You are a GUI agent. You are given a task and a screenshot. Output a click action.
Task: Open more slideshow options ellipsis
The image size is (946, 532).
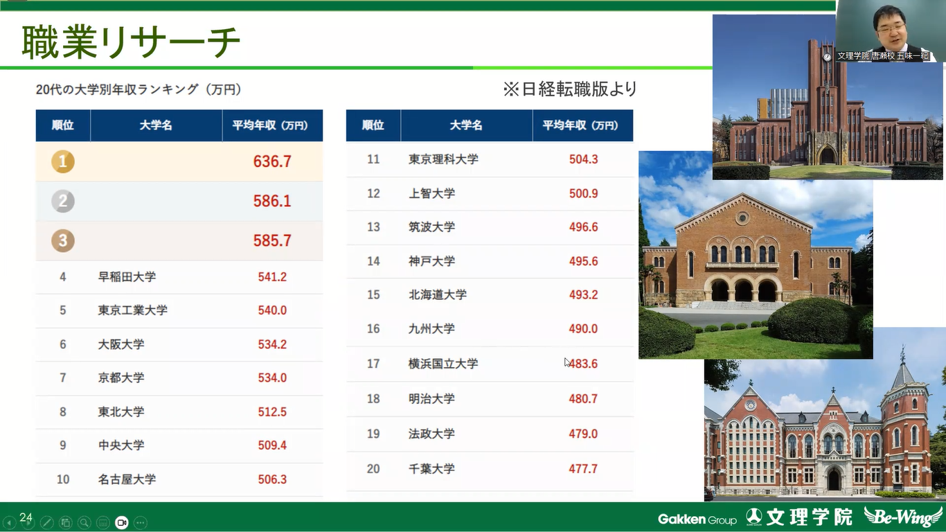140,523
